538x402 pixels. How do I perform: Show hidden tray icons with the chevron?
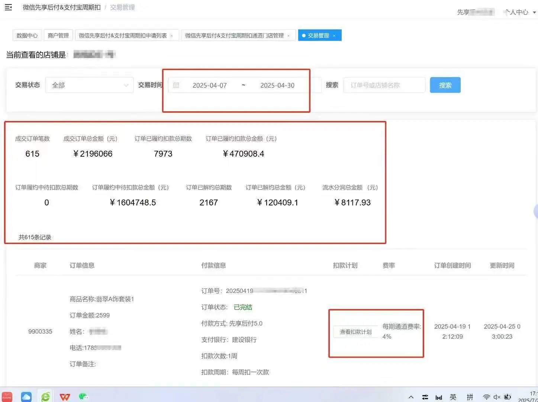pos(411,397)
